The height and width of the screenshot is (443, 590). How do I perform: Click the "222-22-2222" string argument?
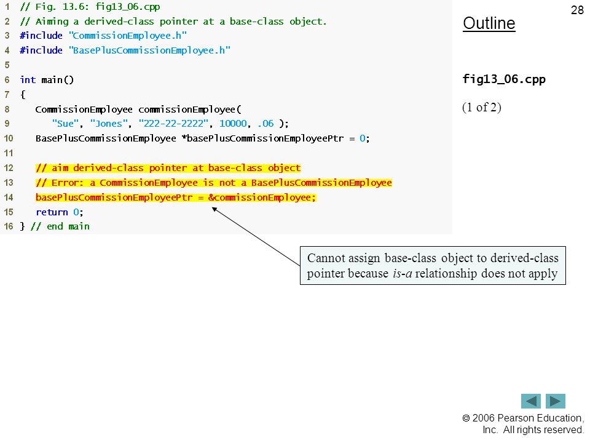(x=173, y=124)
